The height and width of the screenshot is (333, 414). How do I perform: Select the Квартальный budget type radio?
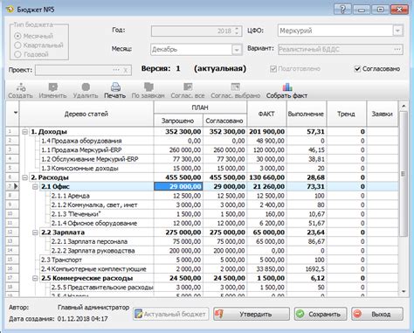click(17, 45)
